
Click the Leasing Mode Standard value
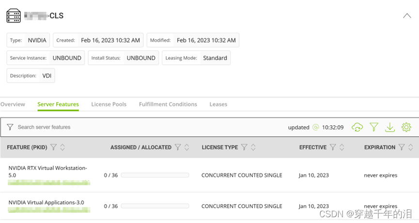click(x=215, y=58)
